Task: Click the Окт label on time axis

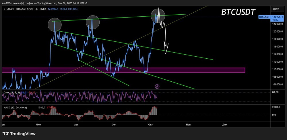Action: coord(150,124)
